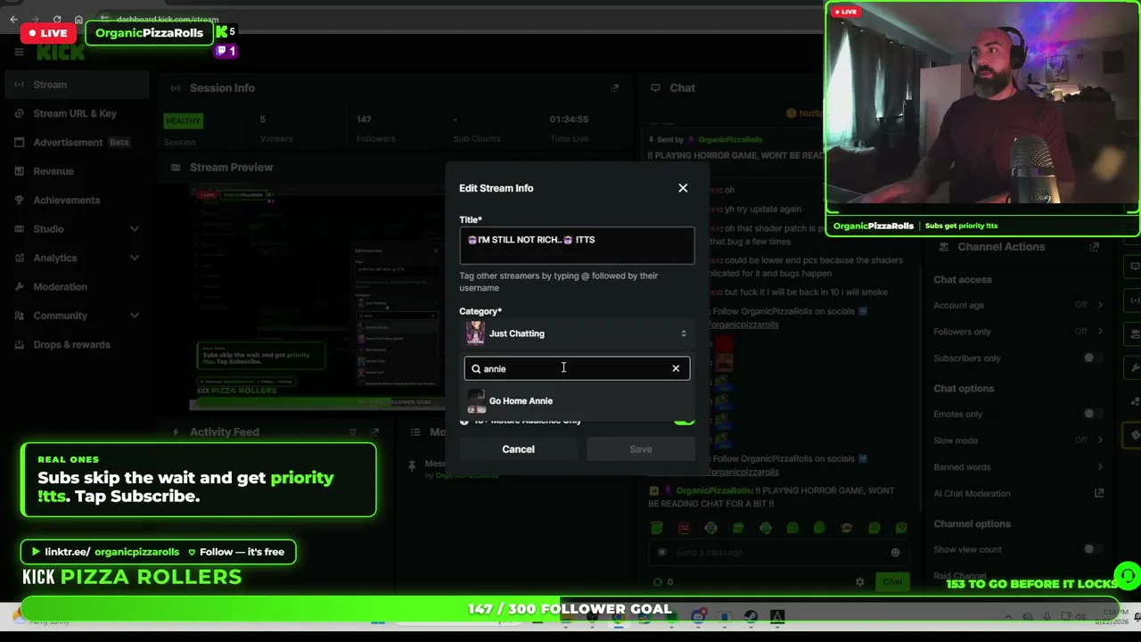The width and height of the screenshot is (1141, 642).
Task: Pop out the Activity Feed panel
Action: (x=376, y=432)
